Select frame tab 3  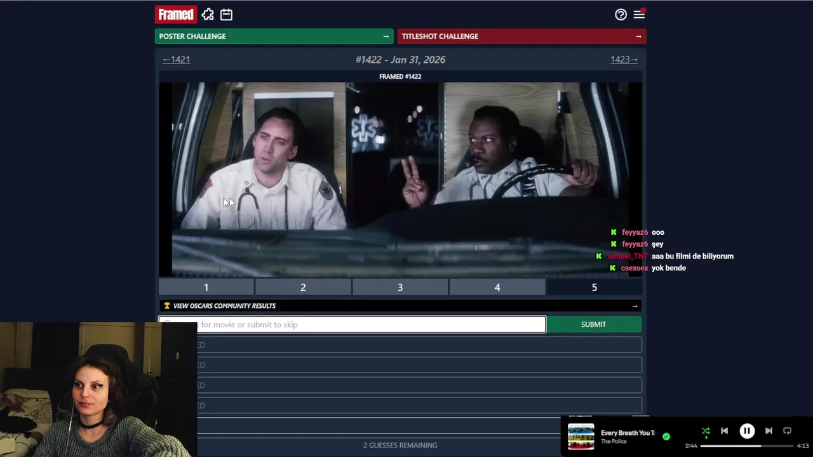click(400, 288)
